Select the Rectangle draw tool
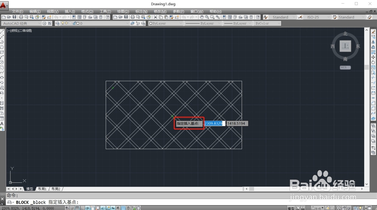 (2, 52)
